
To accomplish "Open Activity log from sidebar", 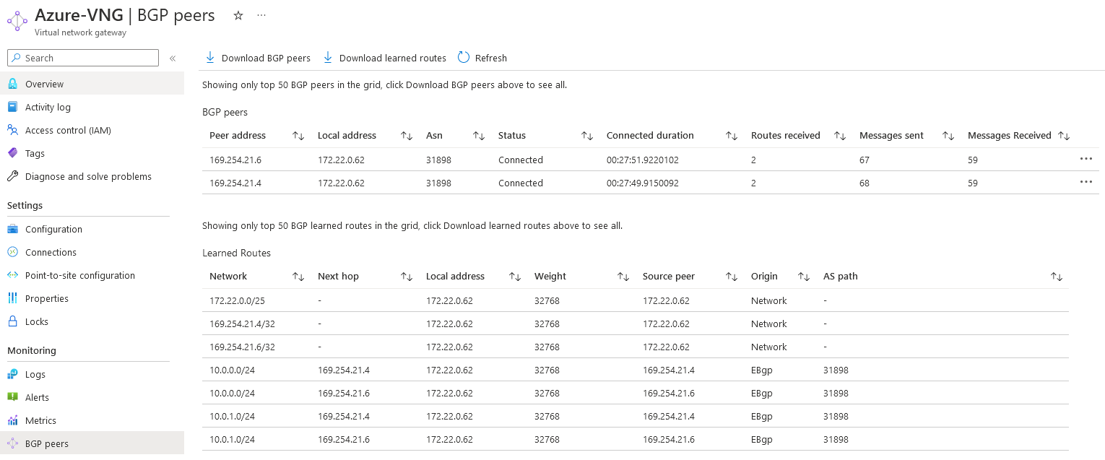I will tap(48, 107).
